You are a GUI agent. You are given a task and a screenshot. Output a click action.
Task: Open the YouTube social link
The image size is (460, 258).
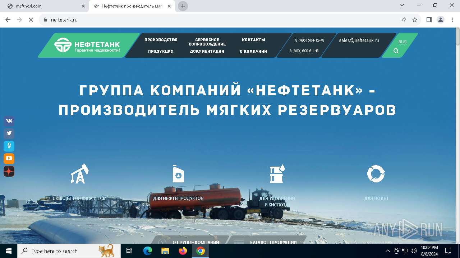9,158
